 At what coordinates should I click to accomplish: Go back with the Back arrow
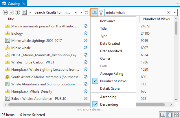point(5,13)
